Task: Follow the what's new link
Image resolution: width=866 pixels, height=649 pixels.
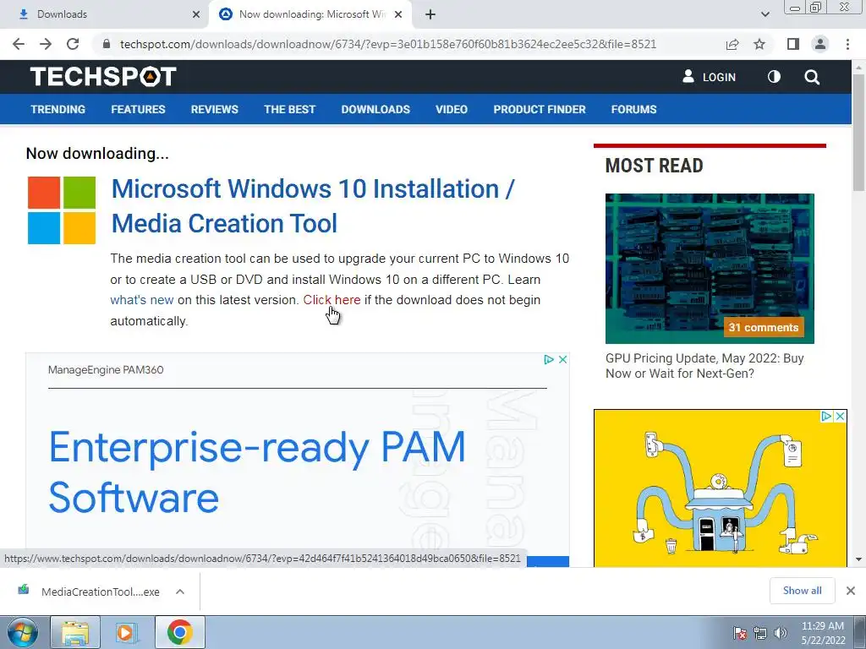Action: (142, 300)
